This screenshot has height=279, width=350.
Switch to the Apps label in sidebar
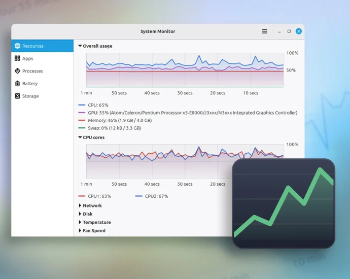point(28,58)
